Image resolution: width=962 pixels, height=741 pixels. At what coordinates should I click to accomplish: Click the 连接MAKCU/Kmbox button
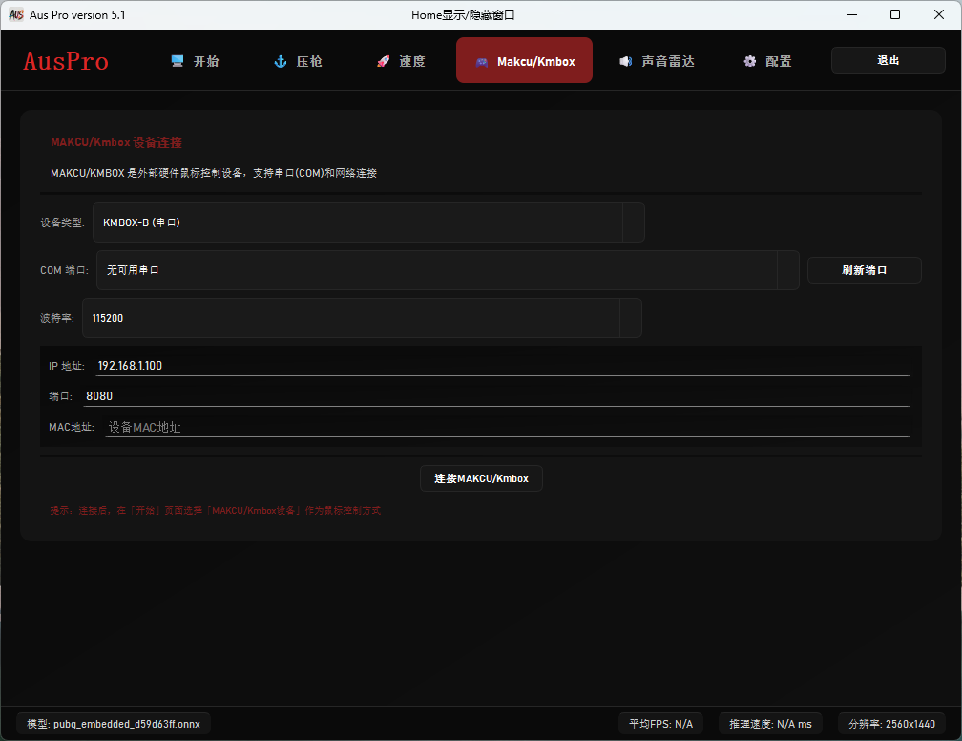tap(481, 478)
